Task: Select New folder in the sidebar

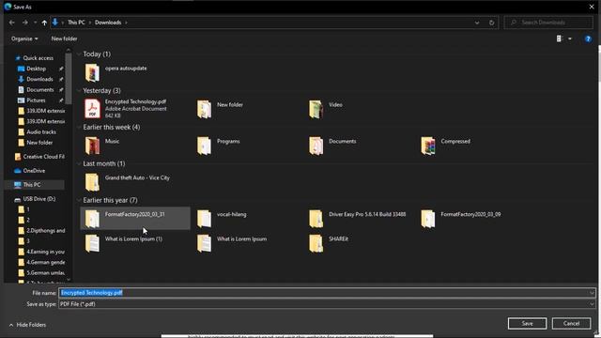Action: (39, 142)
